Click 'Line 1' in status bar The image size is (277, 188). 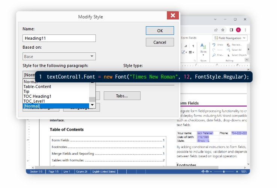[x=67, y=172]
